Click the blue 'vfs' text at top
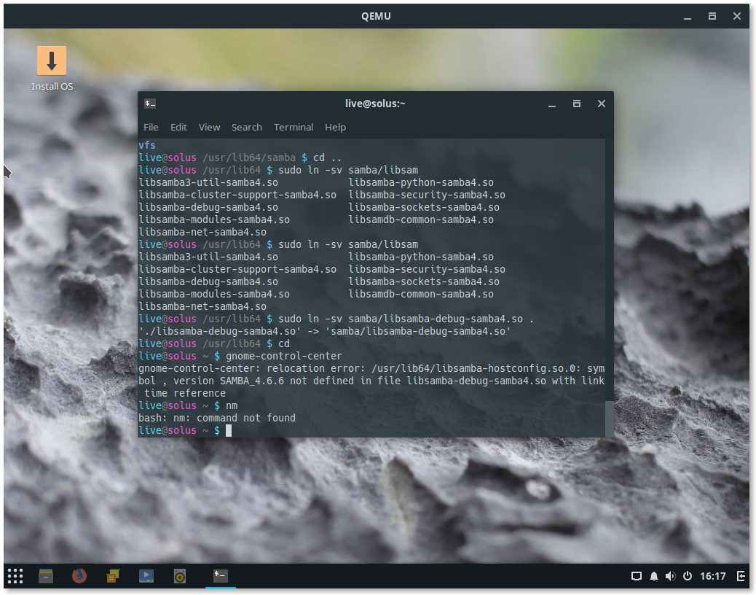 [147, 145]
